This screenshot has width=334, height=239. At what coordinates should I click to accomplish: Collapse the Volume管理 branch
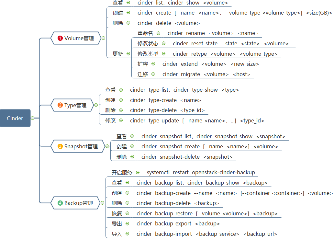coord(104,38)
